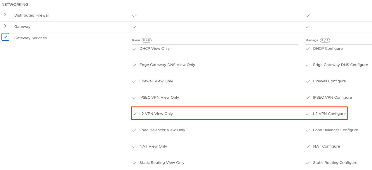Expand the Gateway row chevron

tap(5, 26)
